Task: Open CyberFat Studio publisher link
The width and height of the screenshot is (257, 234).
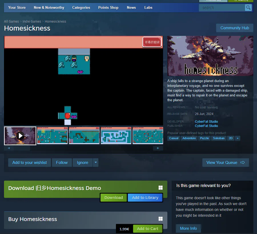Action: pos(206,126)
